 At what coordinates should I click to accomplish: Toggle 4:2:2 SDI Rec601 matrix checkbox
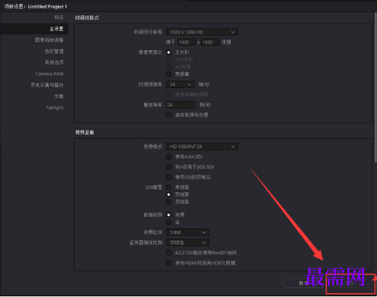pyautogui.click(x=169, y=252)
